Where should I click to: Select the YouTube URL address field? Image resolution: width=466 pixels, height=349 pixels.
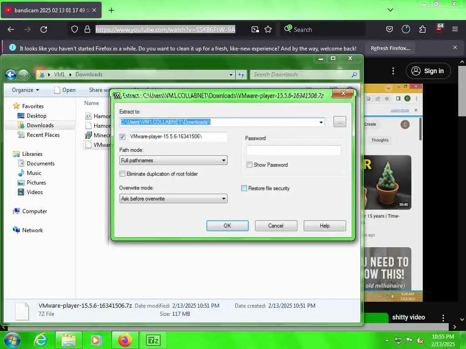(x=165, y=30)
